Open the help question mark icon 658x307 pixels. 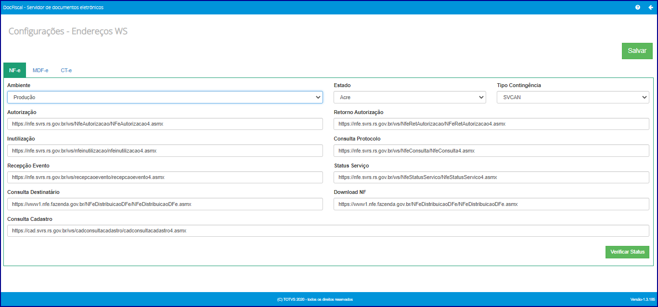638,7
